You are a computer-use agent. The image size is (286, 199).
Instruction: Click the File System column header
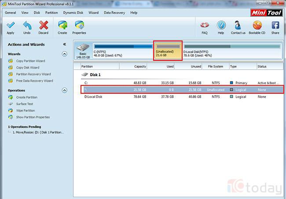(x=216, y=66)
